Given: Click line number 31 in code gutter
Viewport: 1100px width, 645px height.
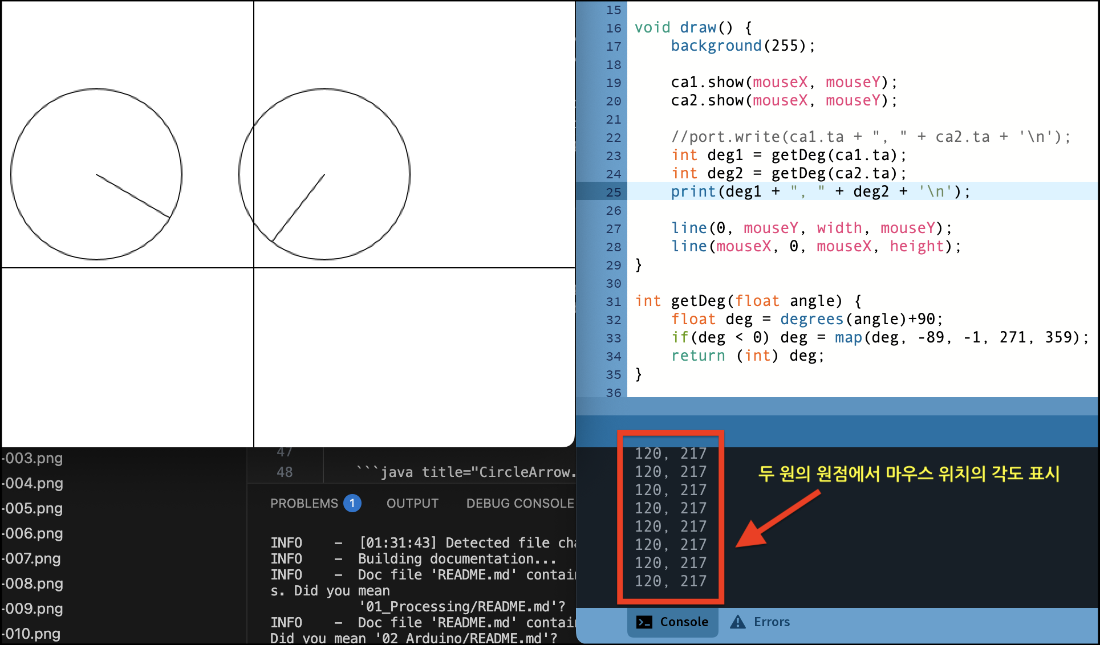Looking at the screenshot, I should (614, 301).
